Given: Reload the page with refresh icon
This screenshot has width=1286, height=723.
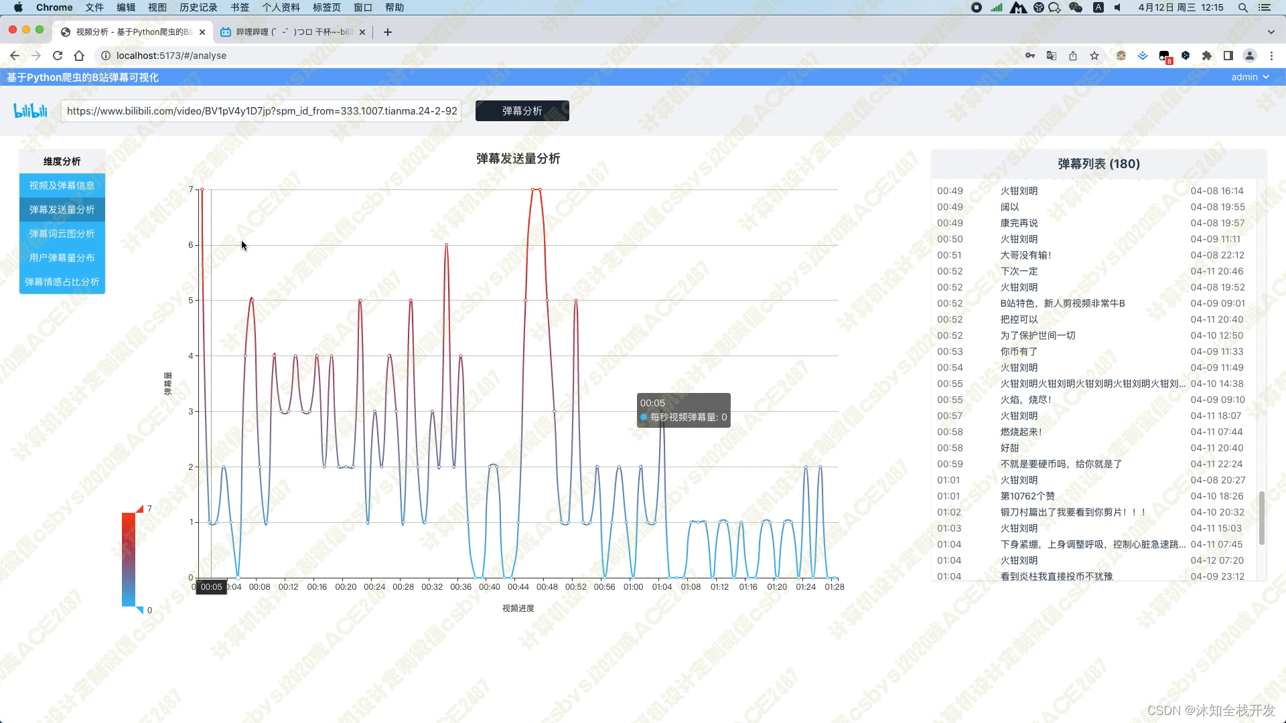Looking at the screenshot, I should coord(58,56).
